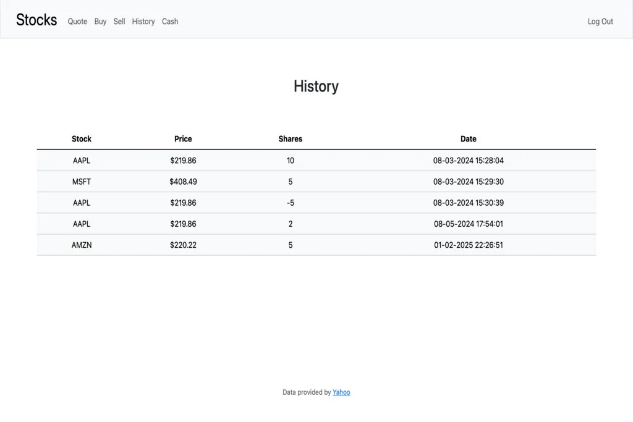Select History in the navbar
Image resolution: width=633 pixels, height=422 pixels.
(x=143, y=22)
